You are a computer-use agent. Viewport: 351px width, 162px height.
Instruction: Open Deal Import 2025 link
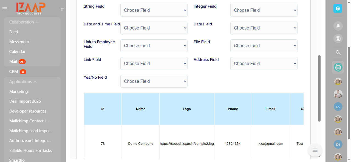(x=25, y=101)
